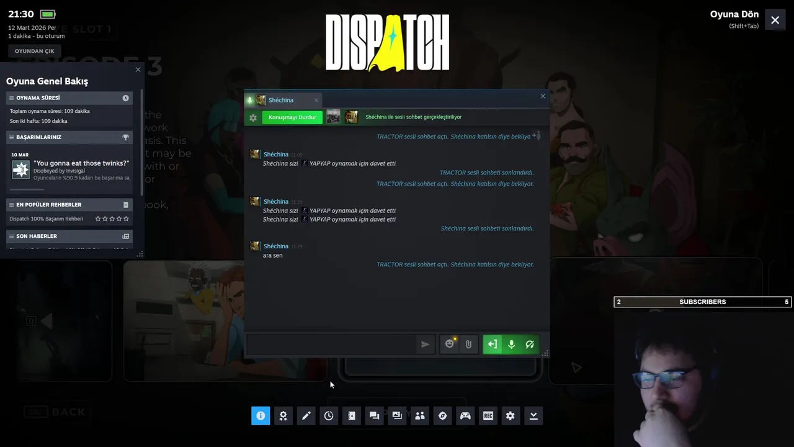
Task: Collapse the Oynama Süresi section
Action: [x=11, y=98]
